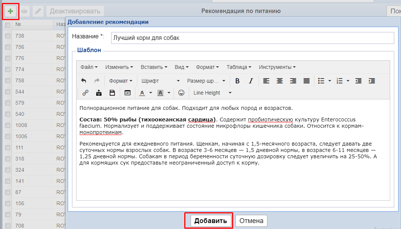Click the save floppy disk icon

click(112, 93)
